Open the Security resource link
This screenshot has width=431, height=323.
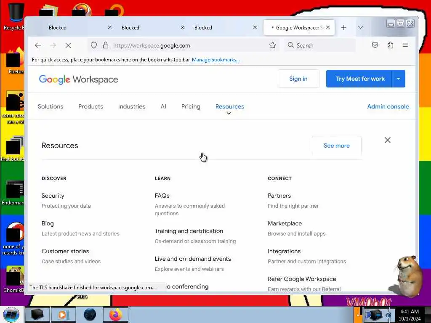pos(53,196)
